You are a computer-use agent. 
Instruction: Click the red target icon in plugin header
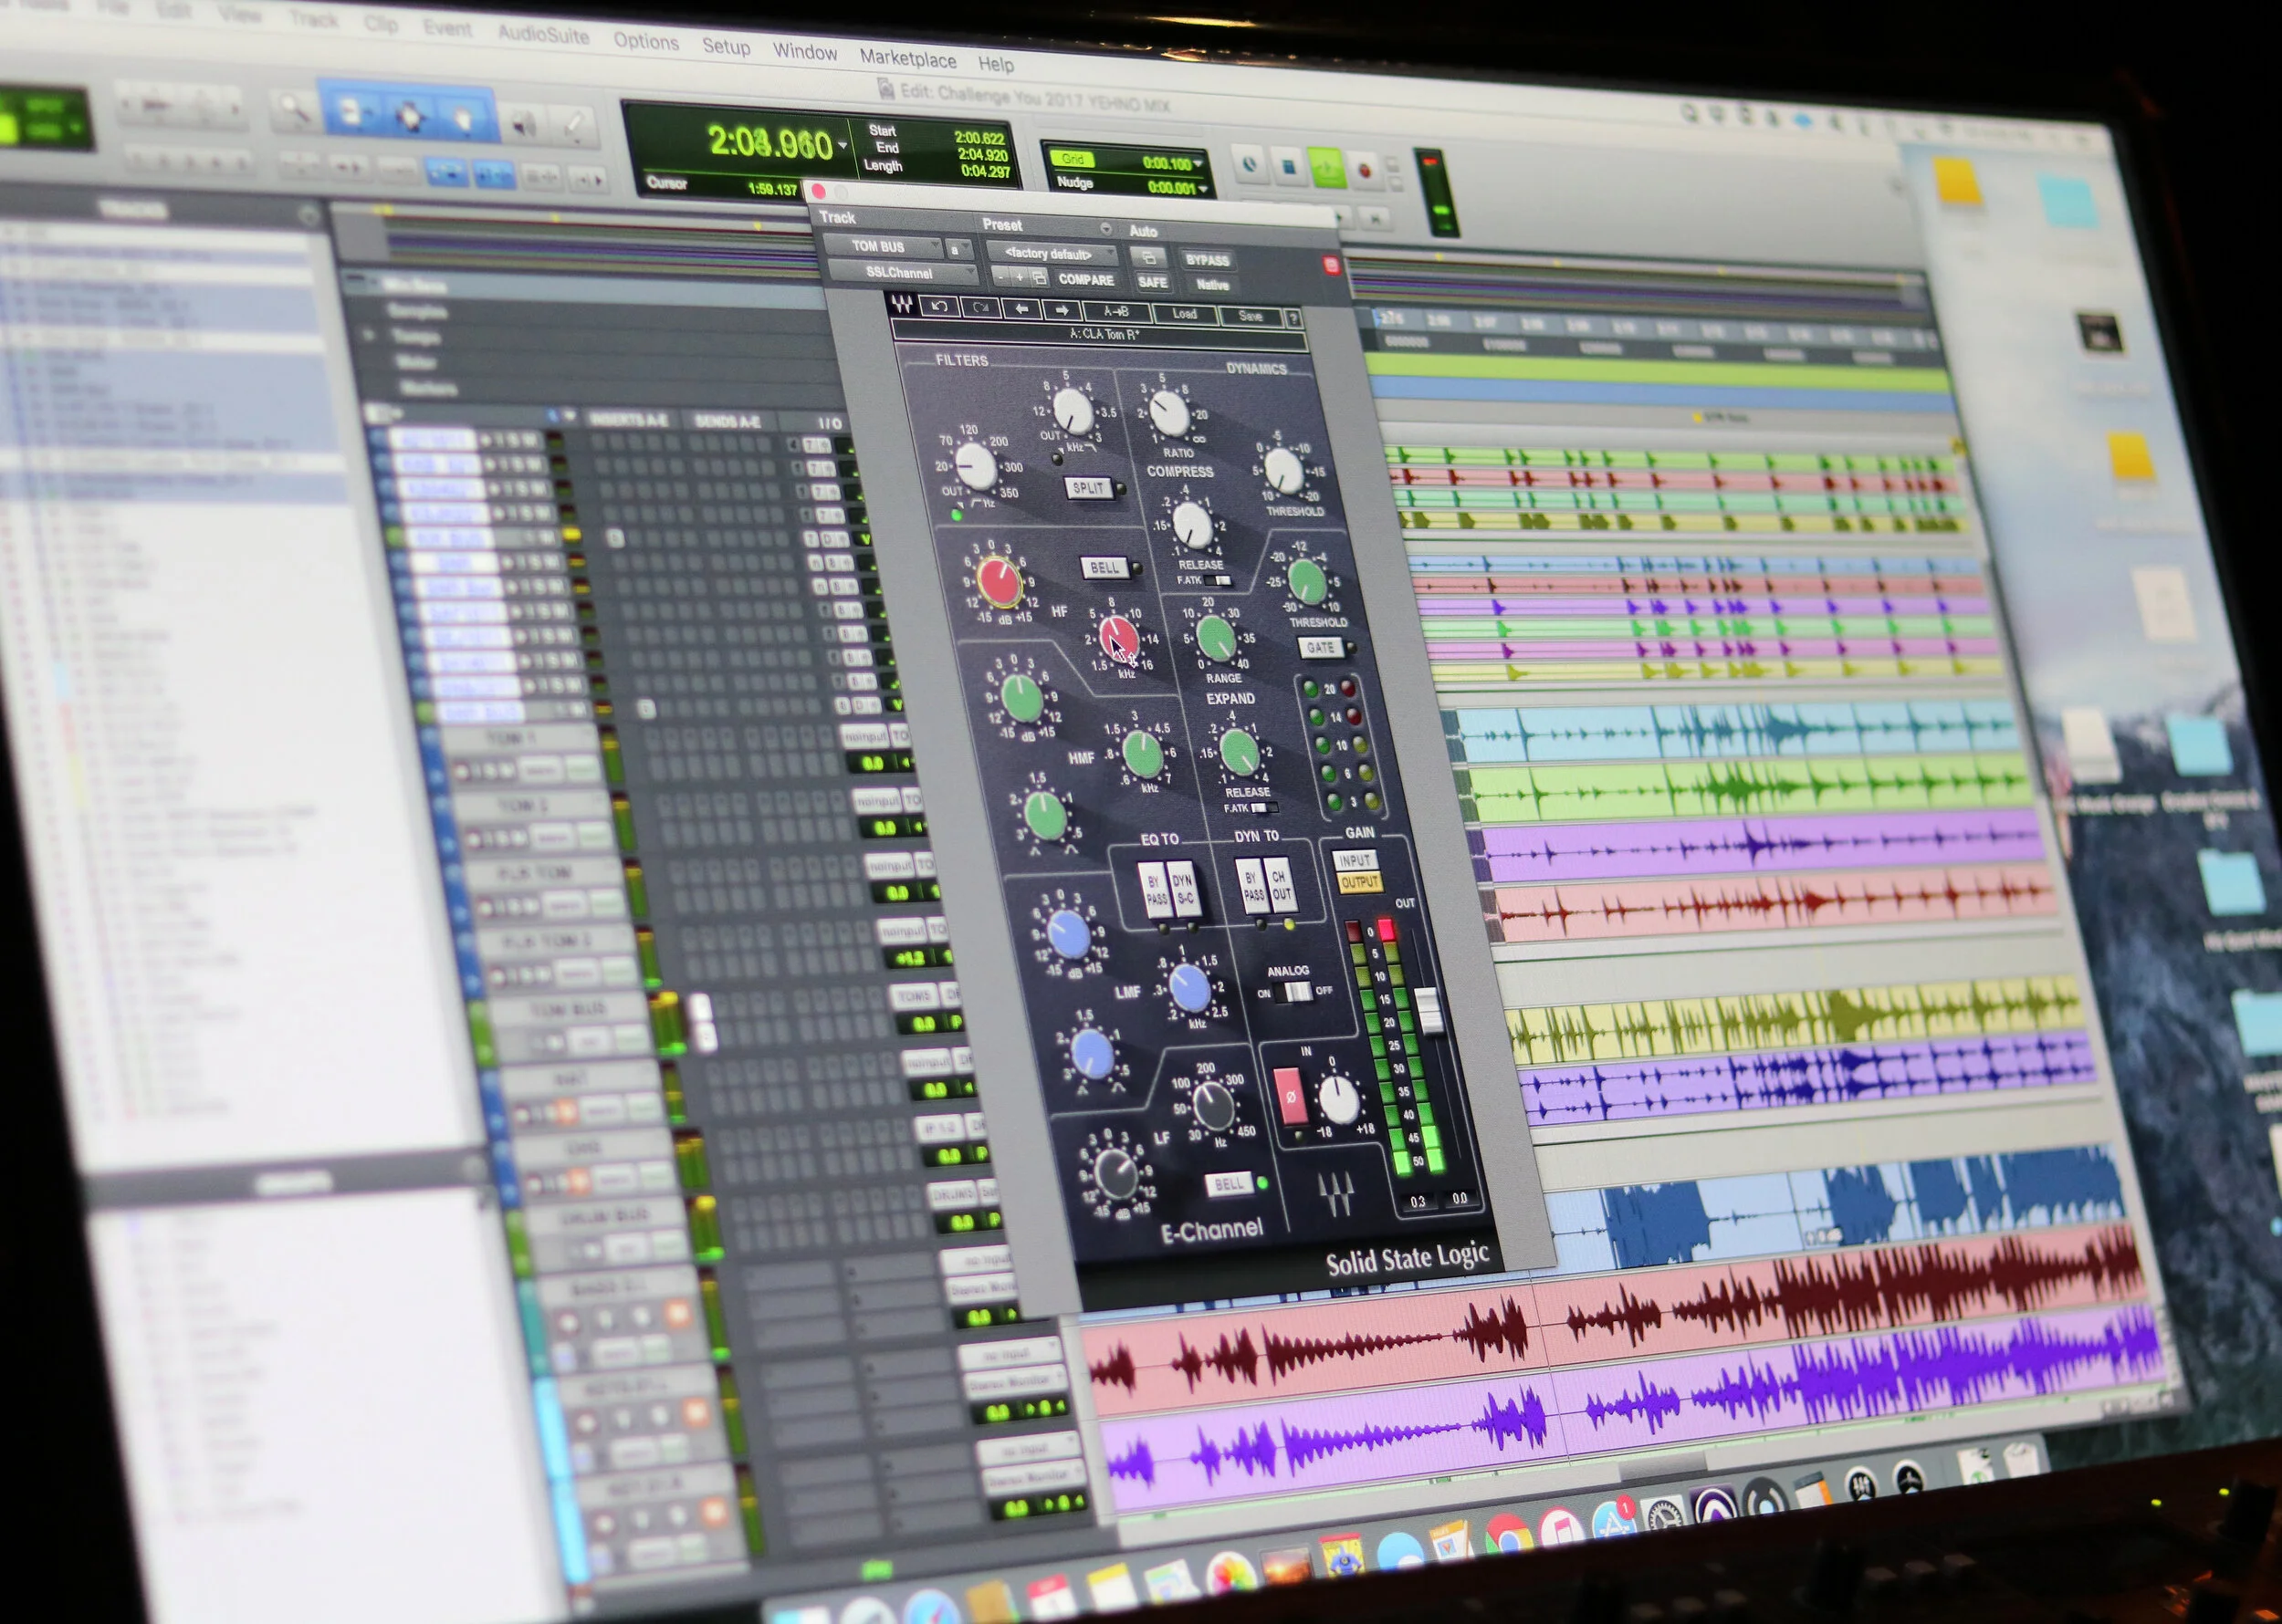point(1331,265)
